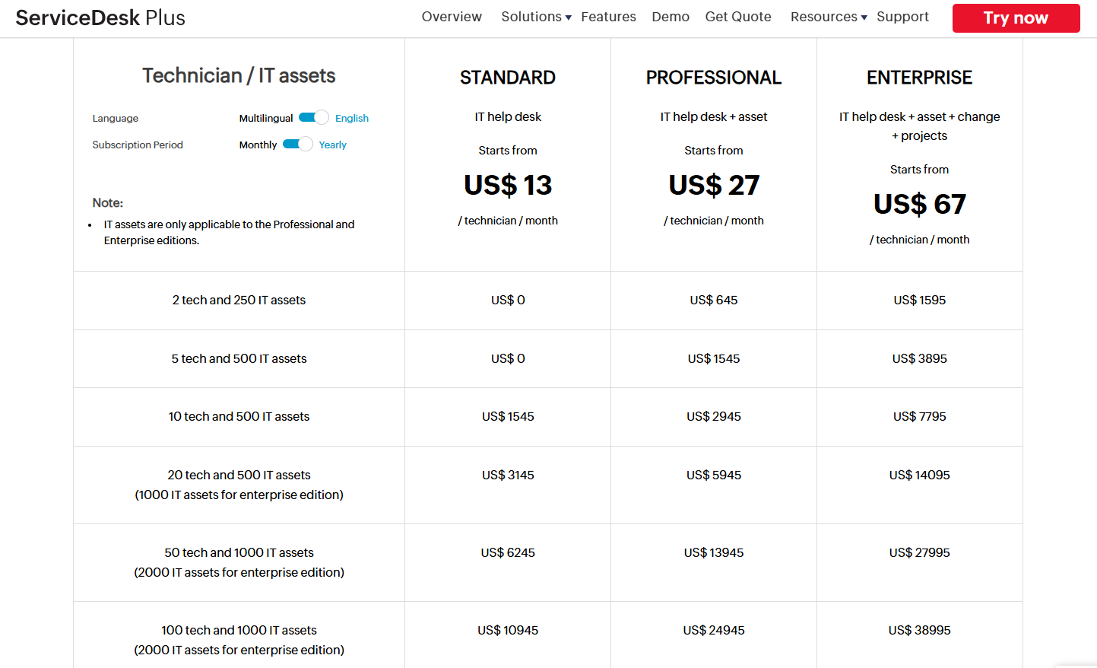Image resolution: width=1097 pixels, height=668 pixels.
Task: Click the US$ 27 starting price
Action: coord(714,185)
